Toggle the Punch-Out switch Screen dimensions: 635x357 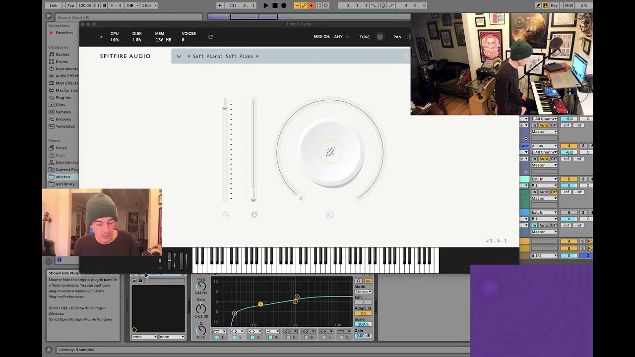tap(391, 5)
